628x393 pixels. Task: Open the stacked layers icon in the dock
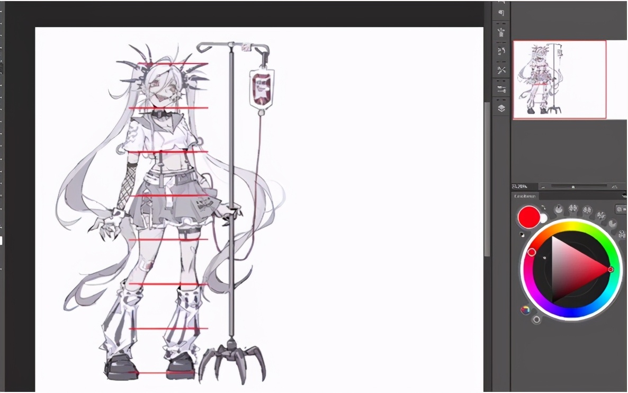pos(501,108)
